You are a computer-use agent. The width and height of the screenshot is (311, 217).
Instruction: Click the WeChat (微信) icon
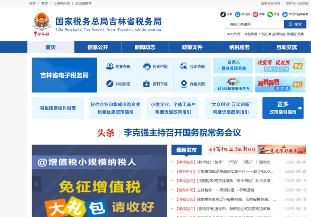tap(270, 14)
